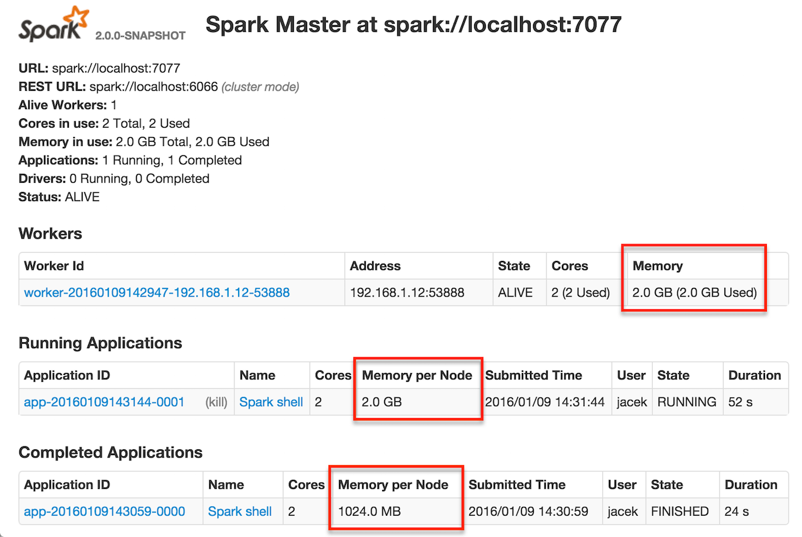Kill the running Spark shell application

(216, 402)
